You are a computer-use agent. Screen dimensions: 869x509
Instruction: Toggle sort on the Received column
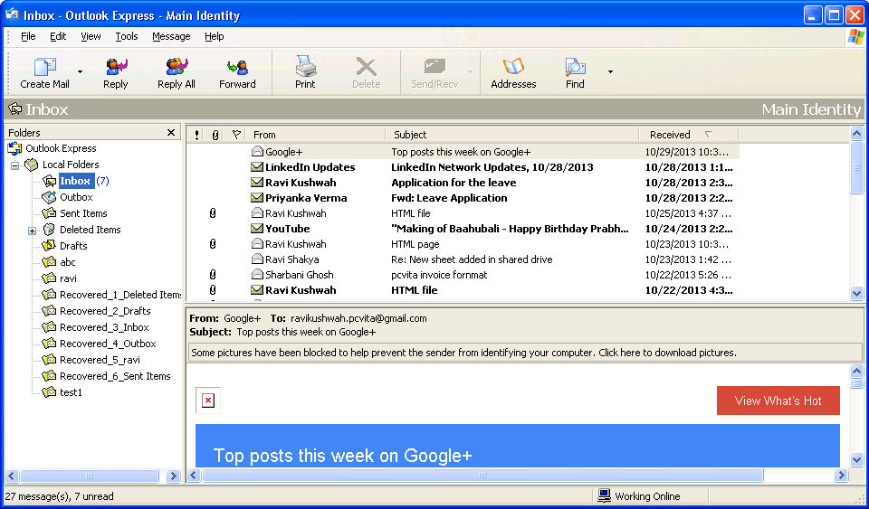tap(688, 135)
